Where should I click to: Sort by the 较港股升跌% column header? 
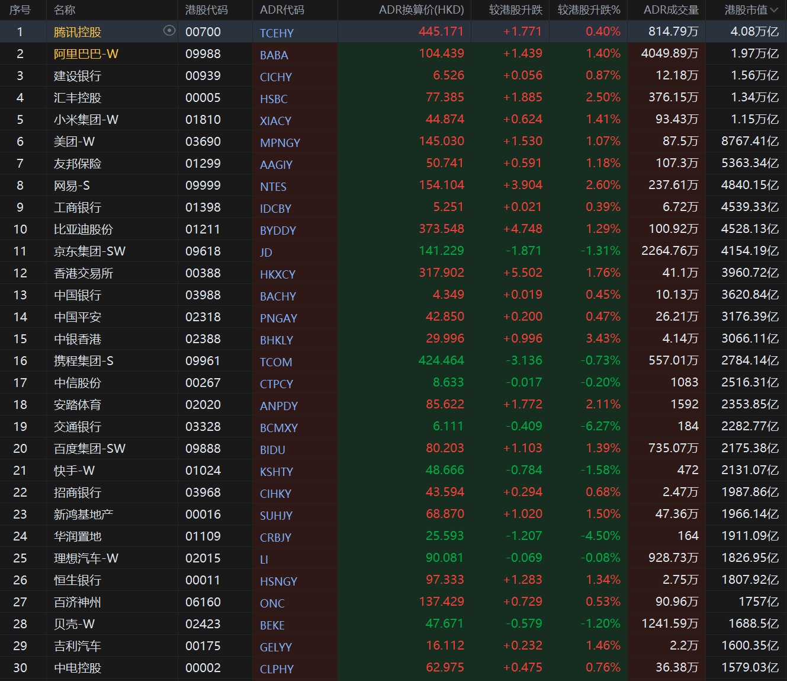coord(589,10)
